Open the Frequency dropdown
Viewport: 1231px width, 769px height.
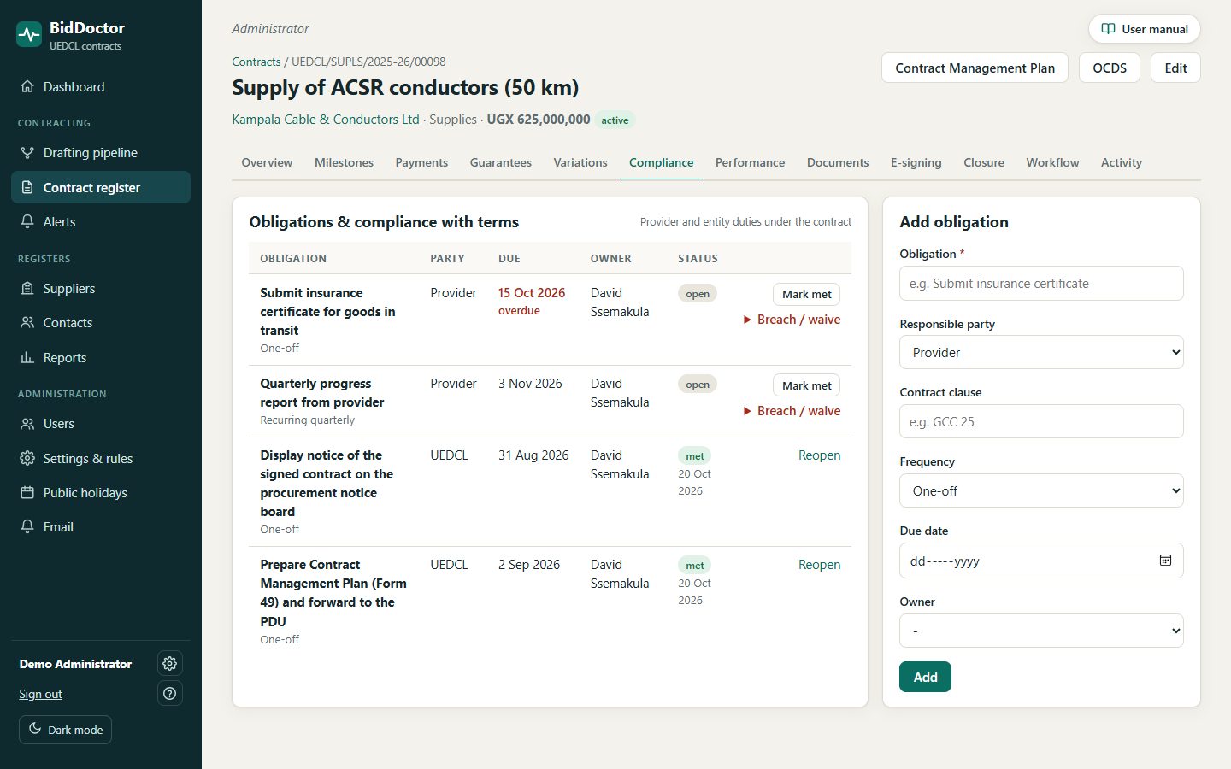click(1041, 490)
